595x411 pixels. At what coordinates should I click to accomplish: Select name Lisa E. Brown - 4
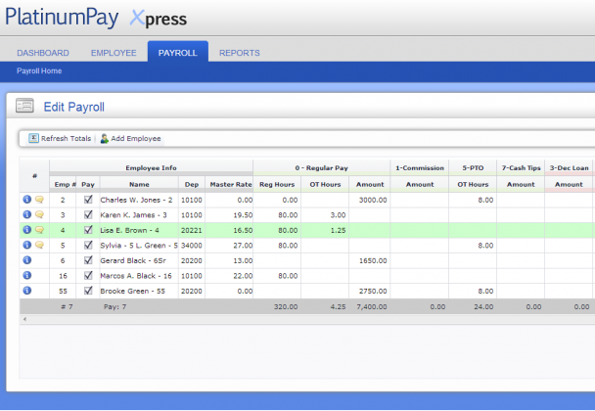(x=129, y=230)
